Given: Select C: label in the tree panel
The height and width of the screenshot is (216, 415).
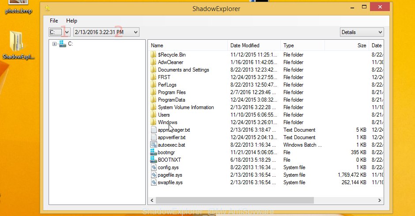Looking at the screenshot, I should click(x=70, y=44).
